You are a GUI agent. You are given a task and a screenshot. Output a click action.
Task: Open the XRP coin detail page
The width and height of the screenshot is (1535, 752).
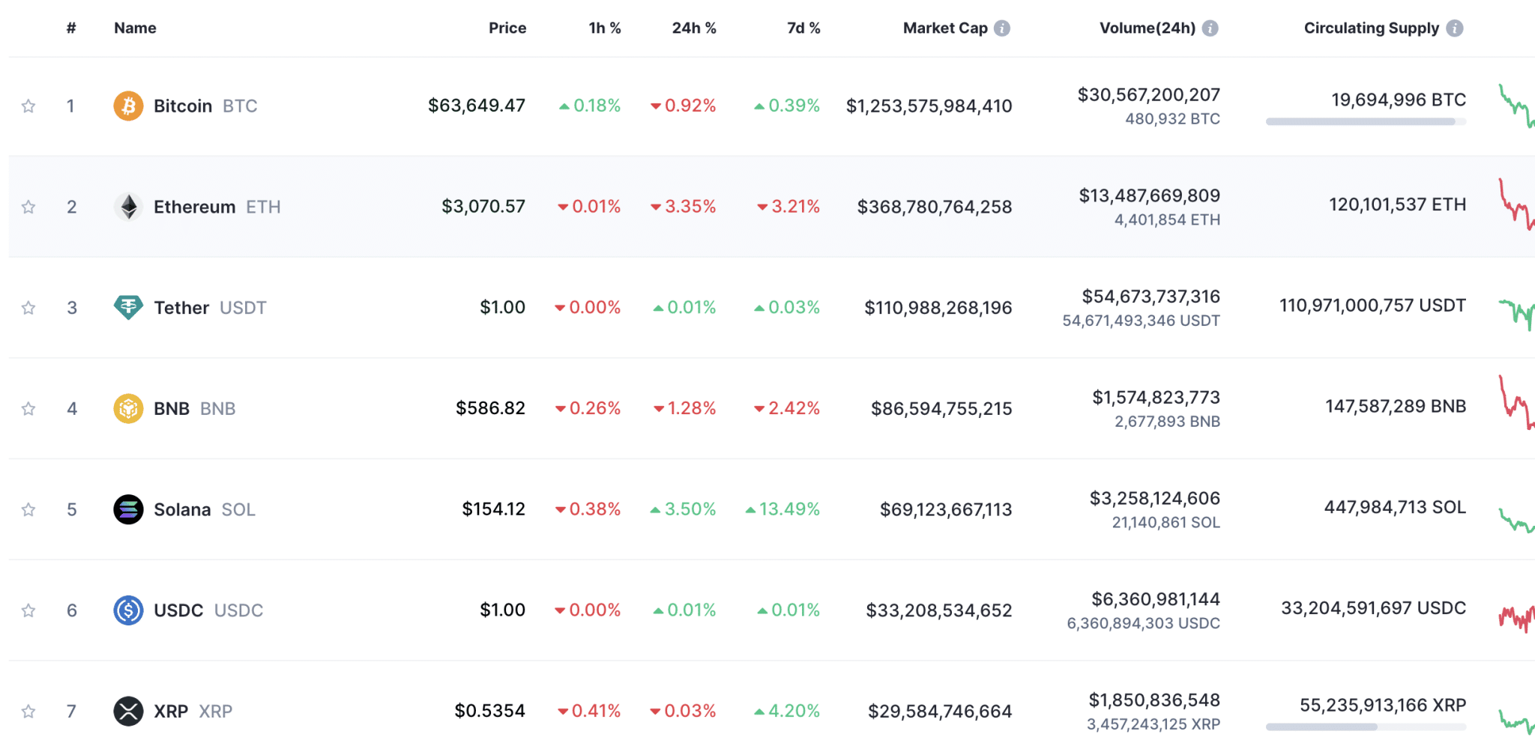pos(193,711)
